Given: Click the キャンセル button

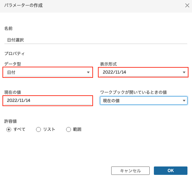Looking at the screenshot, I should [x=130, y=171].
